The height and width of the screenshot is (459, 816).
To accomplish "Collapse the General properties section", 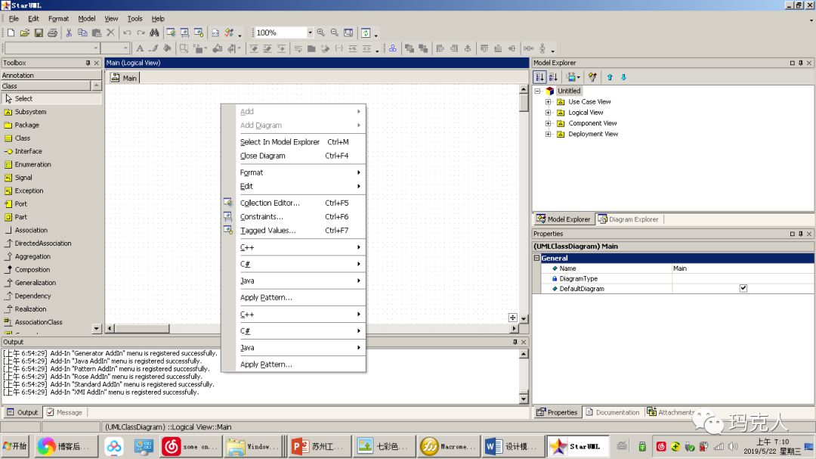I will (536, 258).
